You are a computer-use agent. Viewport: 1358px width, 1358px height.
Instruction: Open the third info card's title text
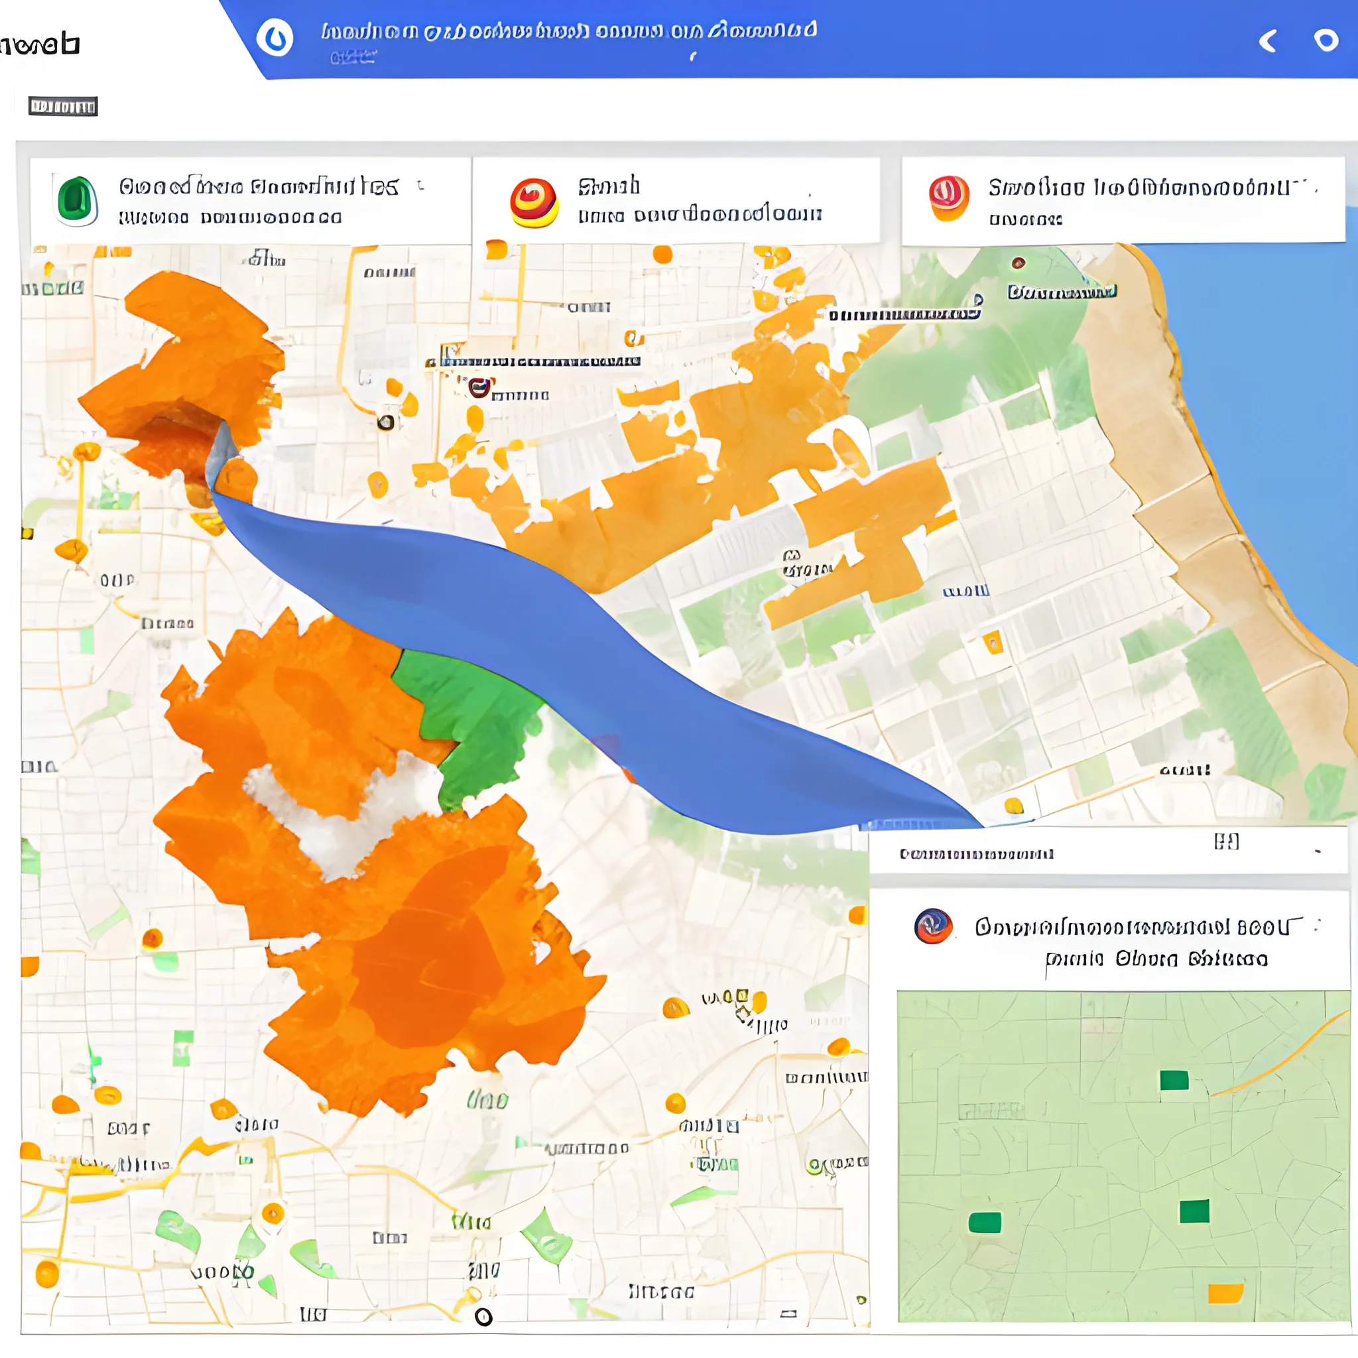click(x=1139, y=188)
